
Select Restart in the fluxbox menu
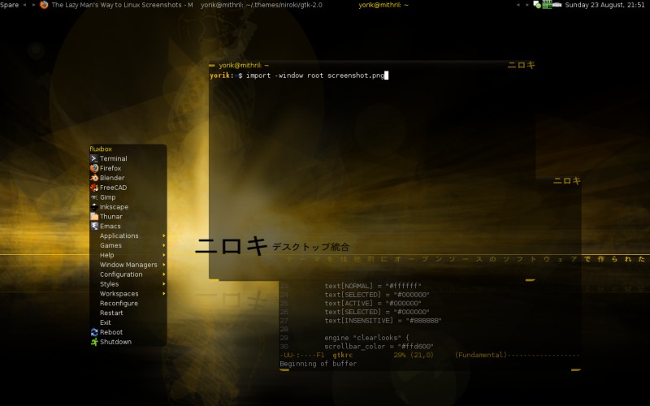111,313
